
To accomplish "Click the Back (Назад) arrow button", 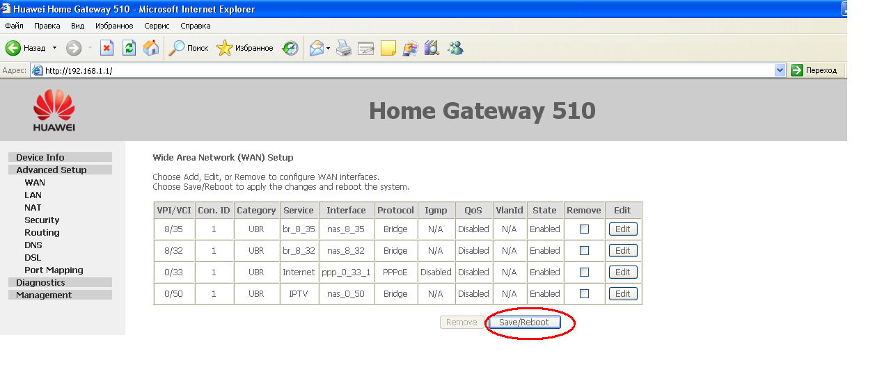I will pos(26,48).
